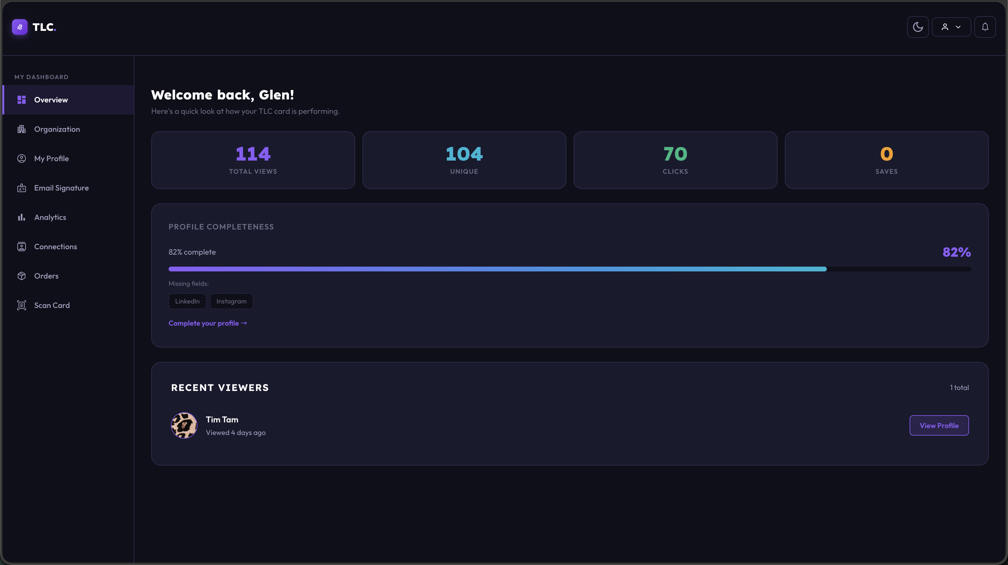Screen dimensions: 1008x565
Task: Open the Overview menu item
Action: [68, 100]
